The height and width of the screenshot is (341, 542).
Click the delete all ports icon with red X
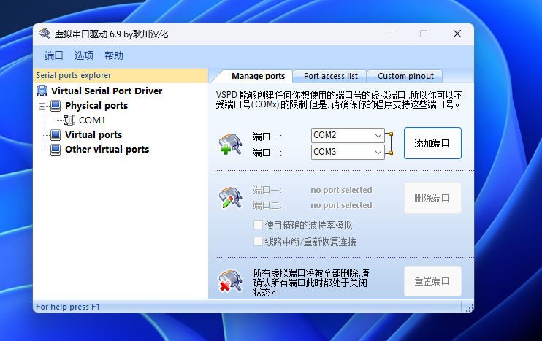231,280
